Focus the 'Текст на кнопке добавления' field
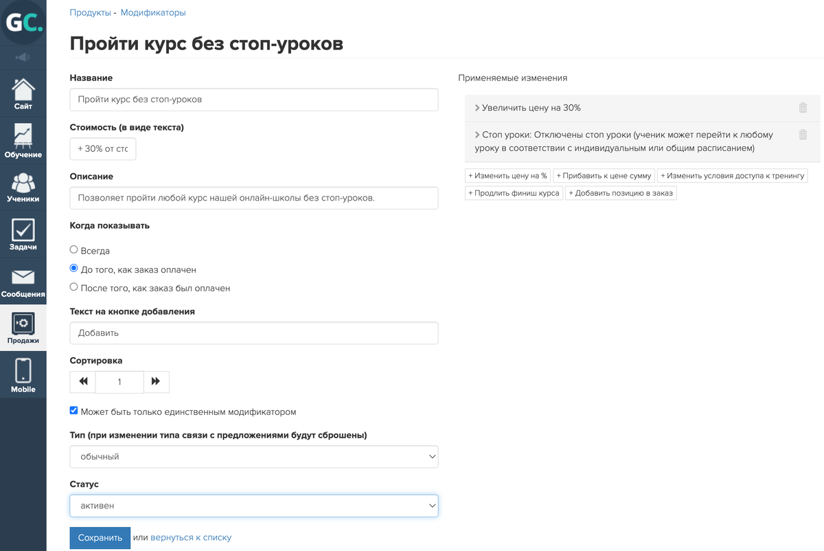Image resolution: width=824 pixels, height=551 pixels. click(254, 333)
